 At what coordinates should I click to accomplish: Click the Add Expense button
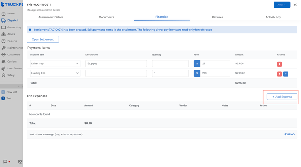click(x=282, y=97)
